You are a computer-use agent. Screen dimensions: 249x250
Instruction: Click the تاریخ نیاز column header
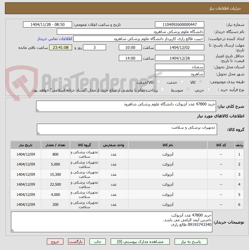[26, 145]
